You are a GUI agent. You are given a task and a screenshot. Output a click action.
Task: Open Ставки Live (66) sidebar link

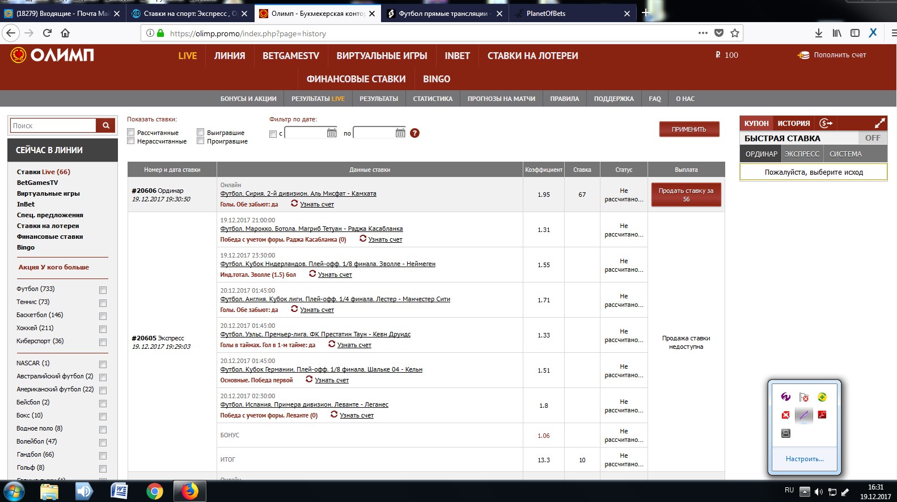point(44,172)
